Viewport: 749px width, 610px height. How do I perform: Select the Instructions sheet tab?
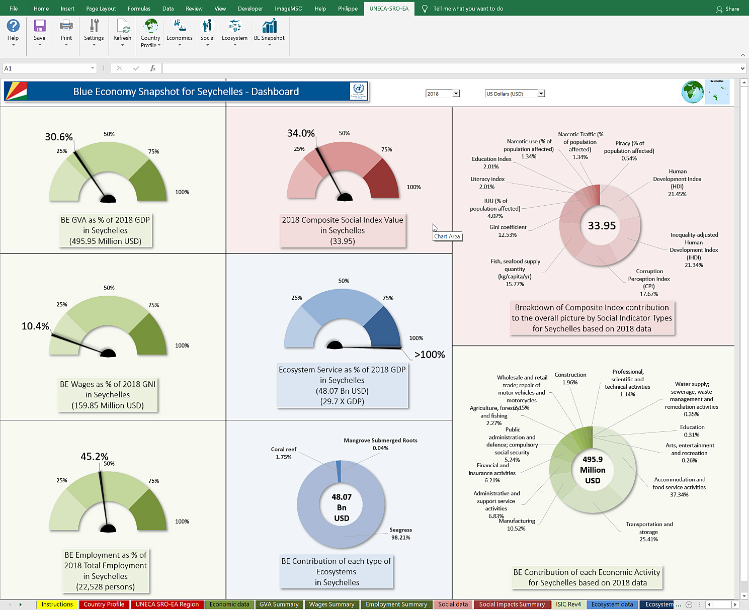(57, 604)
